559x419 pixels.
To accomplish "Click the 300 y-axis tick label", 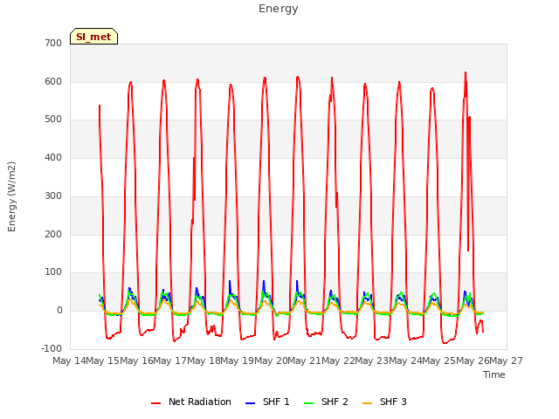I will click(x=53, y=196).
